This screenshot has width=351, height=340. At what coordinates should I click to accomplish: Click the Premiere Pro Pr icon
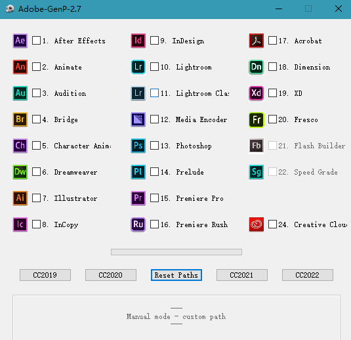click(138, 198)
